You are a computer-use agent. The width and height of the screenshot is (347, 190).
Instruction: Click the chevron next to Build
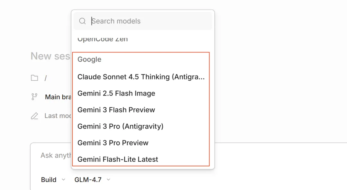click(x=63, y=180)
